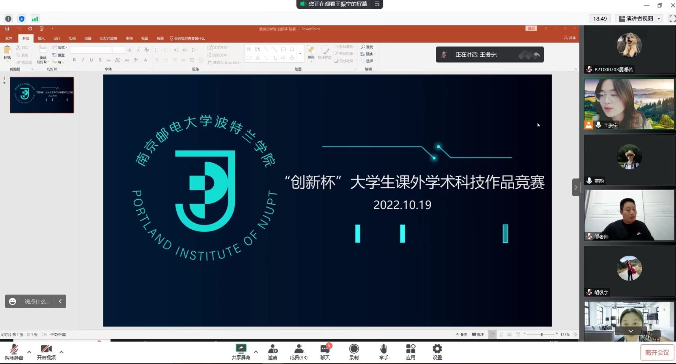The height and width of the screenshot is (364, 676).
Task: Open the Apps icon in toolbar
Action: [x=411, y=349]
